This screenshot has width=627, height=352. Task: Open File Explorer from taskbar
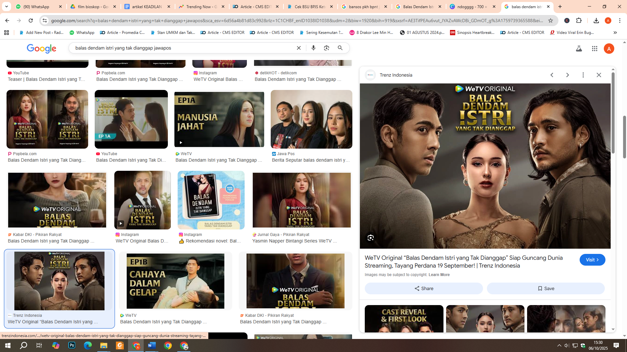click(104, 345)
